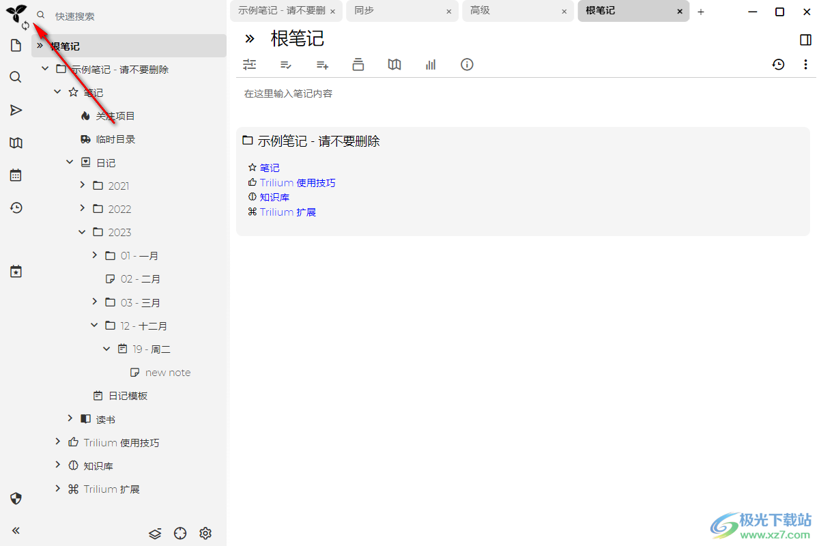
Task: Open the starred calendar launcher icon
Action: point(16,272)
